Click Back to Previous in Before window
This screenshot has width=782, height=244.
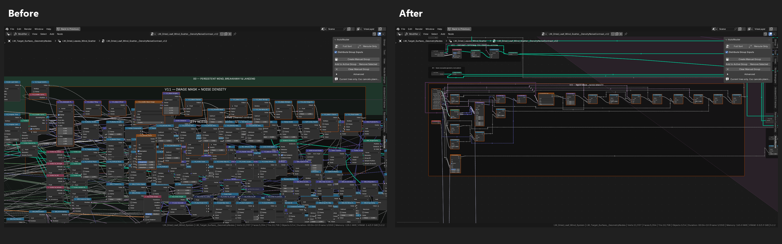pyautogui.click(x=68, y=29)
